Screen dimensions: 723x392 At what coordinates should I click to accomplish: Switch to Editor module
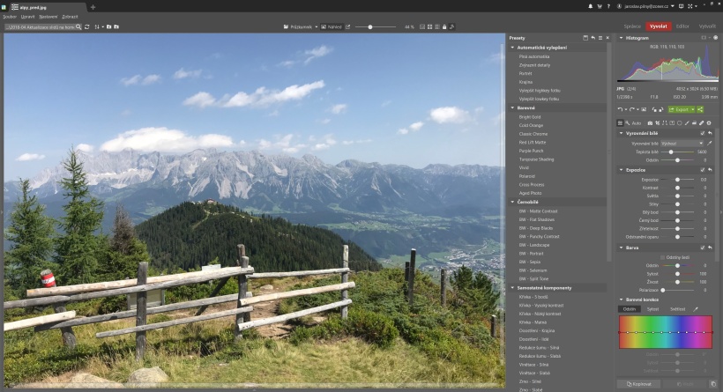point(682,26)
